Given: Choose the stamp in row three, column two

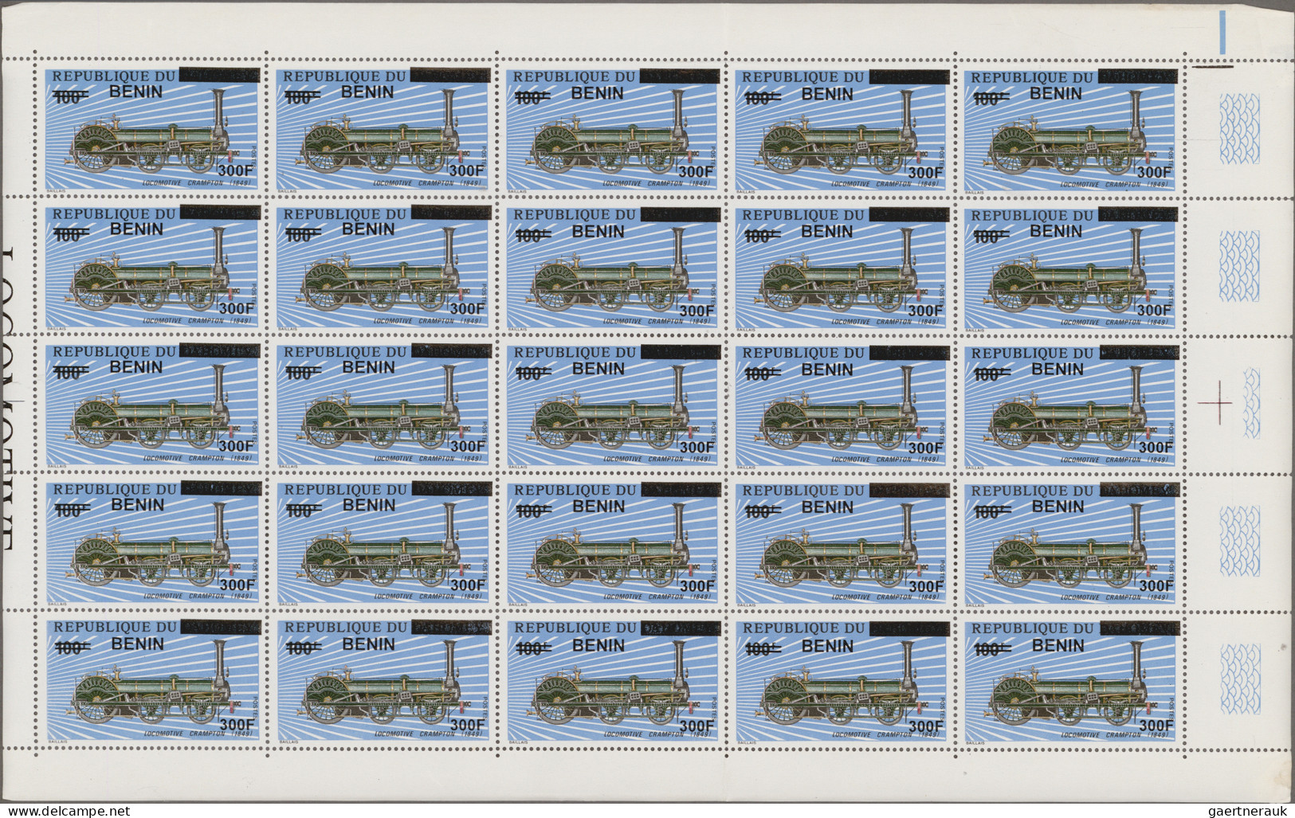Looking at the screenshot, I should pos(383,404).
